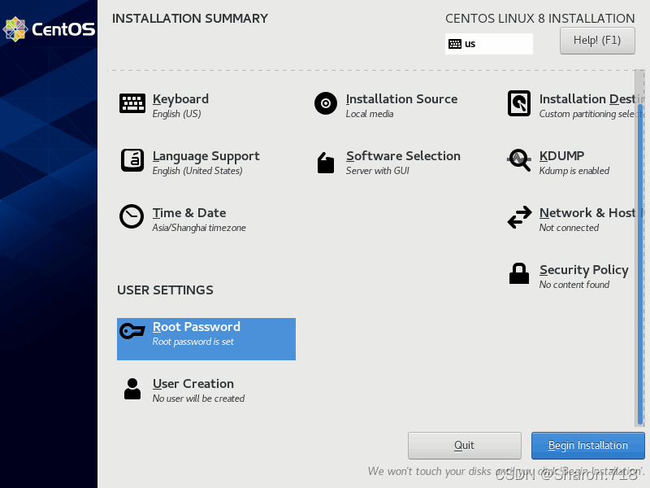
Task: Click 'Root password is set' text
Action: 193,342
